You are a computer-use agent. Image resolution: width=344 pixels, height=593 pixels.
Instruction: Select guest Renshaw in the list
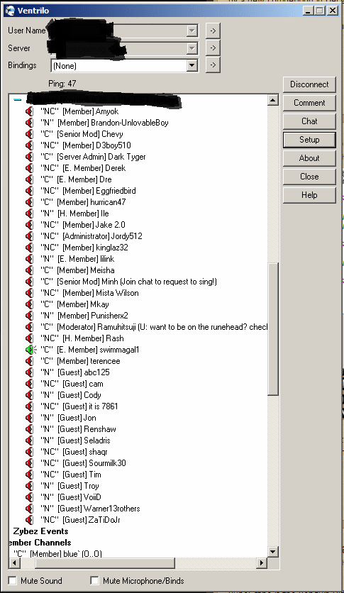coord(78,429)
